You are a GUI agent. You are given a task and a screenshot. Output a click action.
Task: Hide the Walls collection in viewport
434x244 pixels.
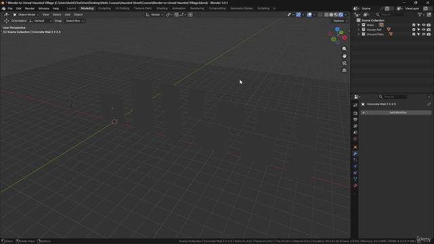423,25
